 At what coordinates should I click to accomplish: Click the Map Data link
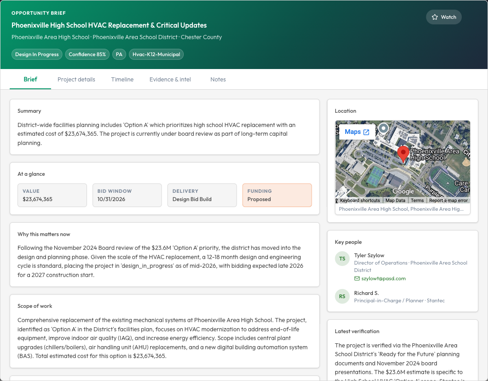coord(395,201)
